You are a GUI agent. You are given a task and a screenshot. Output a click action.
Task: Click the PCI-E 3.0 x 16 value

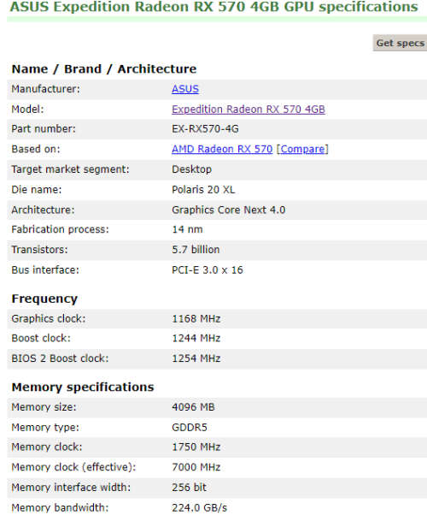click(x=207, y=269)
